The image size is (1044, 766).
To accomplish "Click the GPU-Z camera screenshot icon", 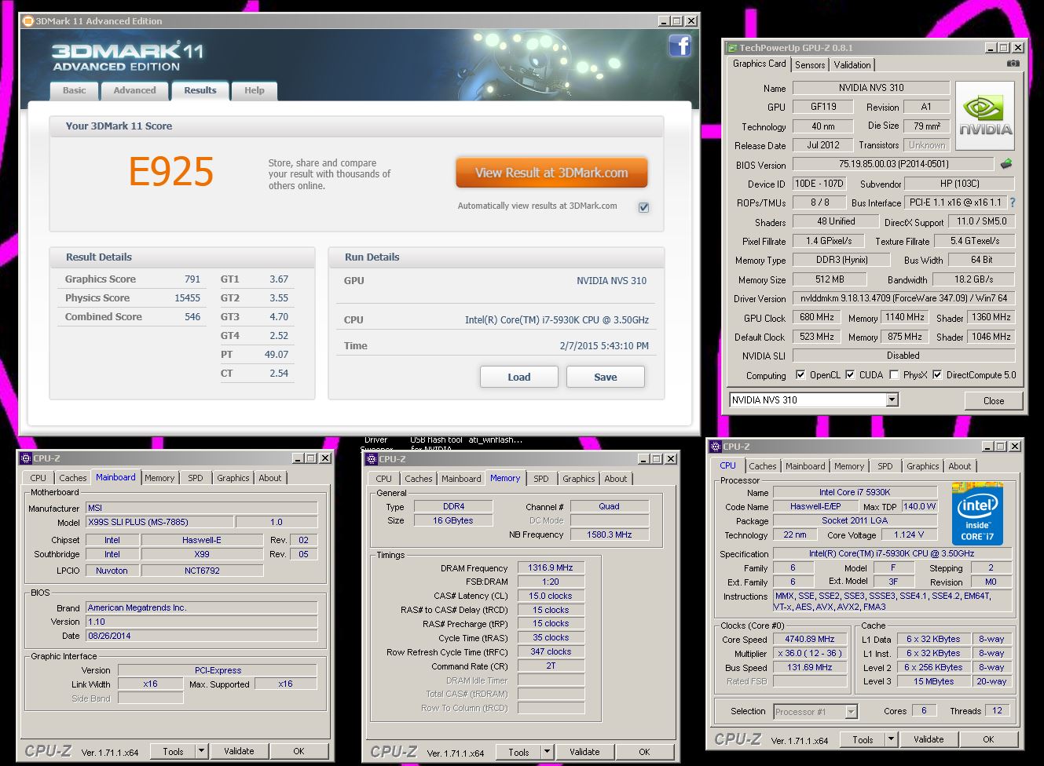I will pos(1013,64).
